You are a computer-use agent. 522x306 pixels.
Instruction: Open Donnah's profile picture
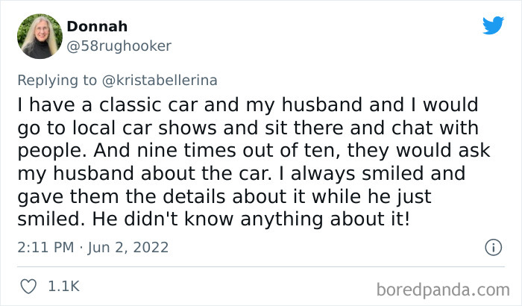[x=40, y=36]
